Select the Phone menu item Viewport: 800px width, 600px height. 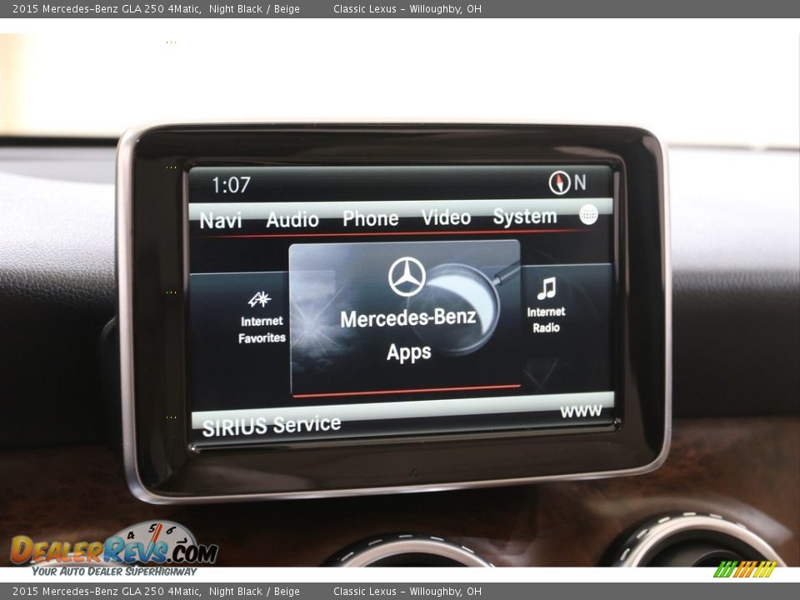370,218
